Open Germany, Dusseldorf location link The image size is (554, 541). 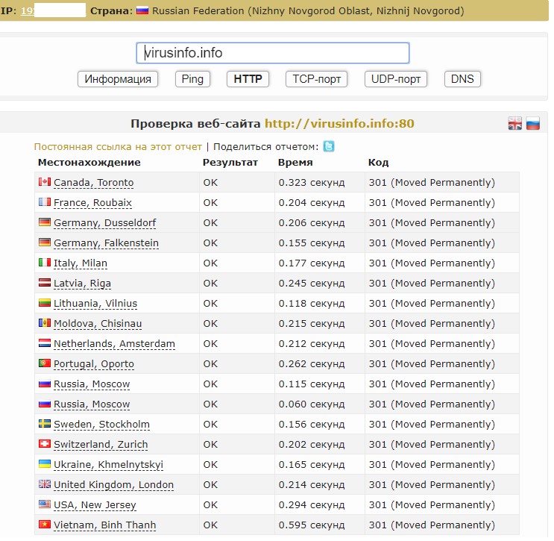click(x=105, y=223)
